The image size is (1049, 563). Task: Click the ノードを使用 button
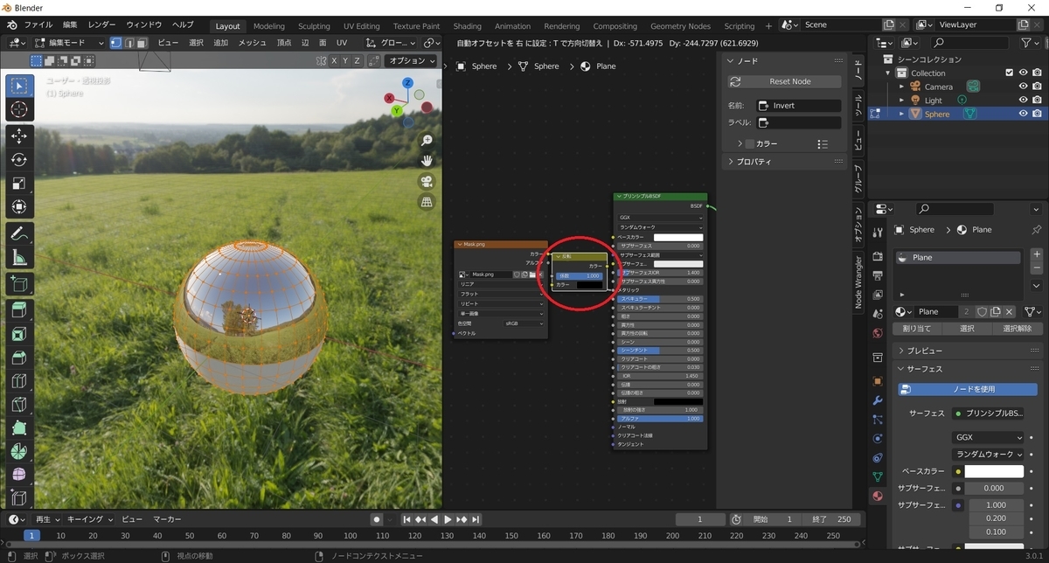pos(967,389)
